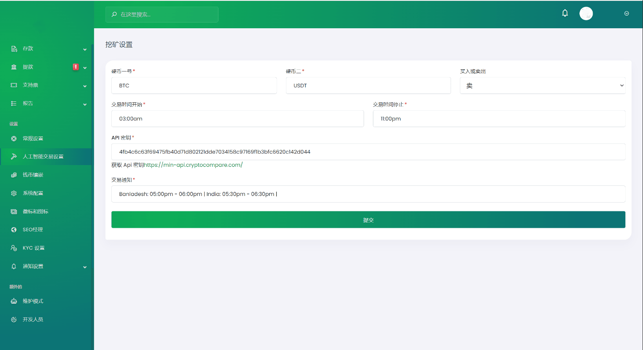Image resolution: width=643 pixels, height=350 pixels.
Task: Click the 开发人员 palette icon
Action: tap(14, 320)
